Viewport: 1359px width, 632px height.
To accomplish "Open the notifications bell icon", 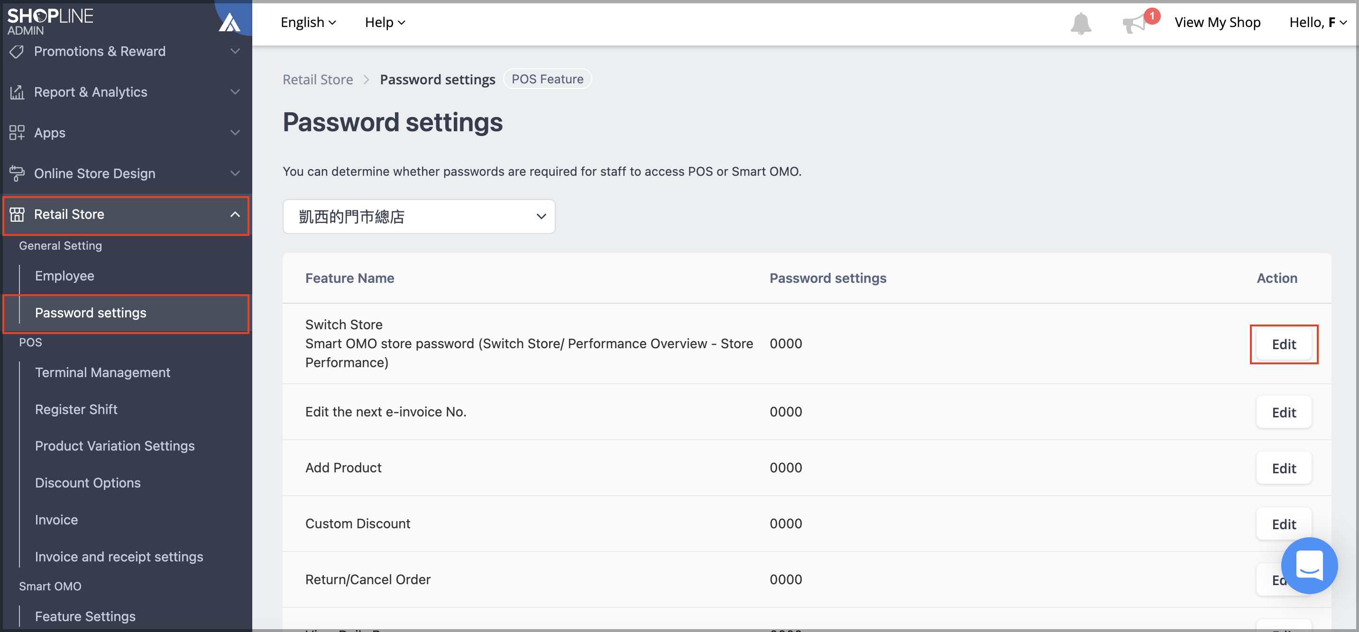I will [1081, 23].
